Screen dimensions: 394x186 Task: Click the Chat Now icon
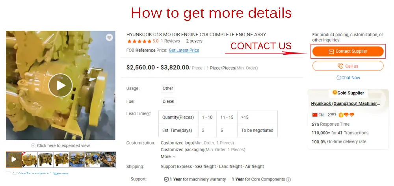[339, 78]
